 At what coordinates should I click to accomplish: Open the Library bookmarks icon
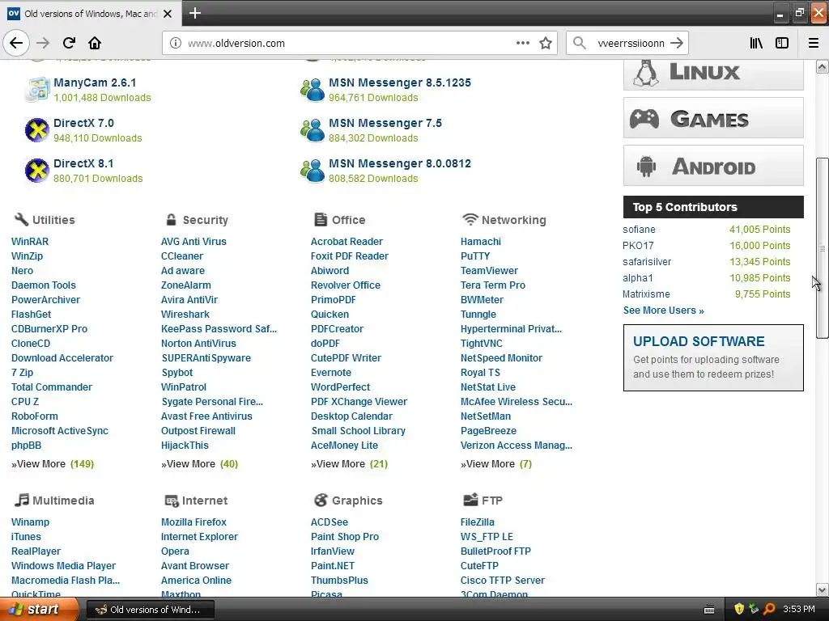point(757,44)
